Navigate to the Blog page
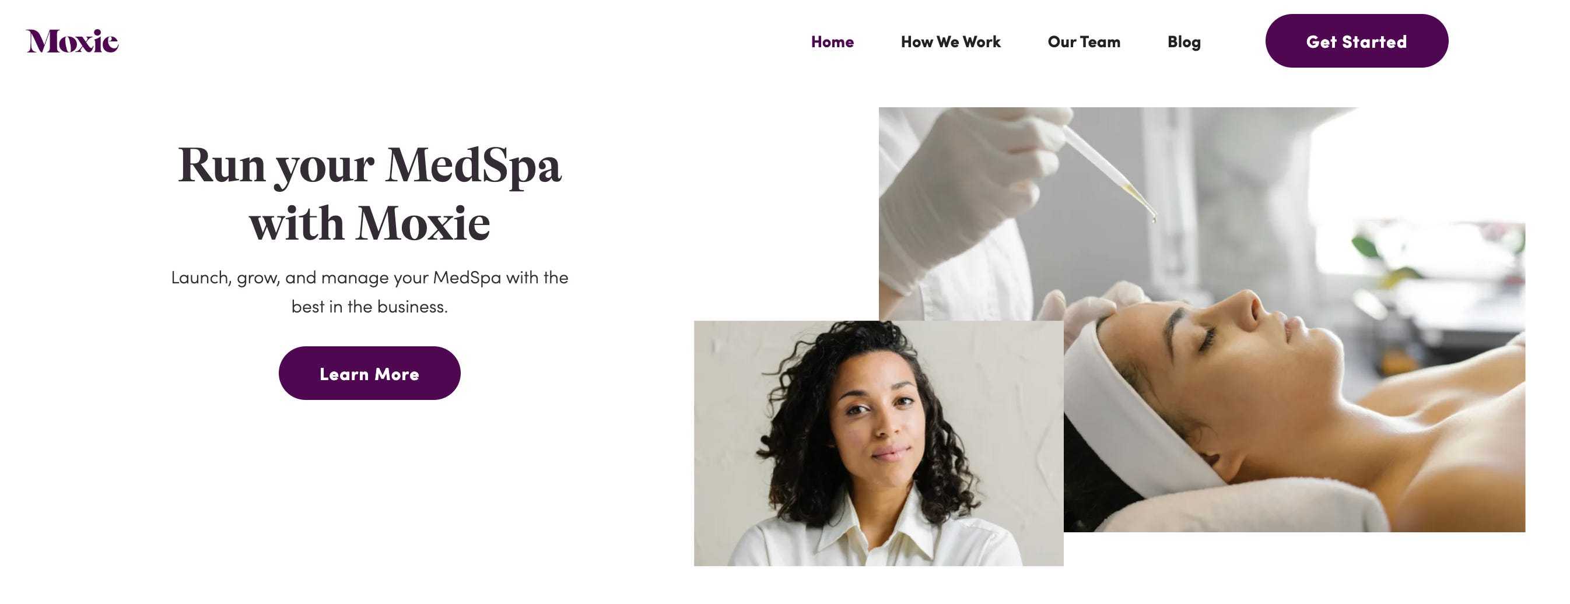Screen dimensions: 1570x604 (1183, 41)
